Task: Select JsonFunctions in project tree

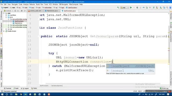Action: click(x=19, y=21)
